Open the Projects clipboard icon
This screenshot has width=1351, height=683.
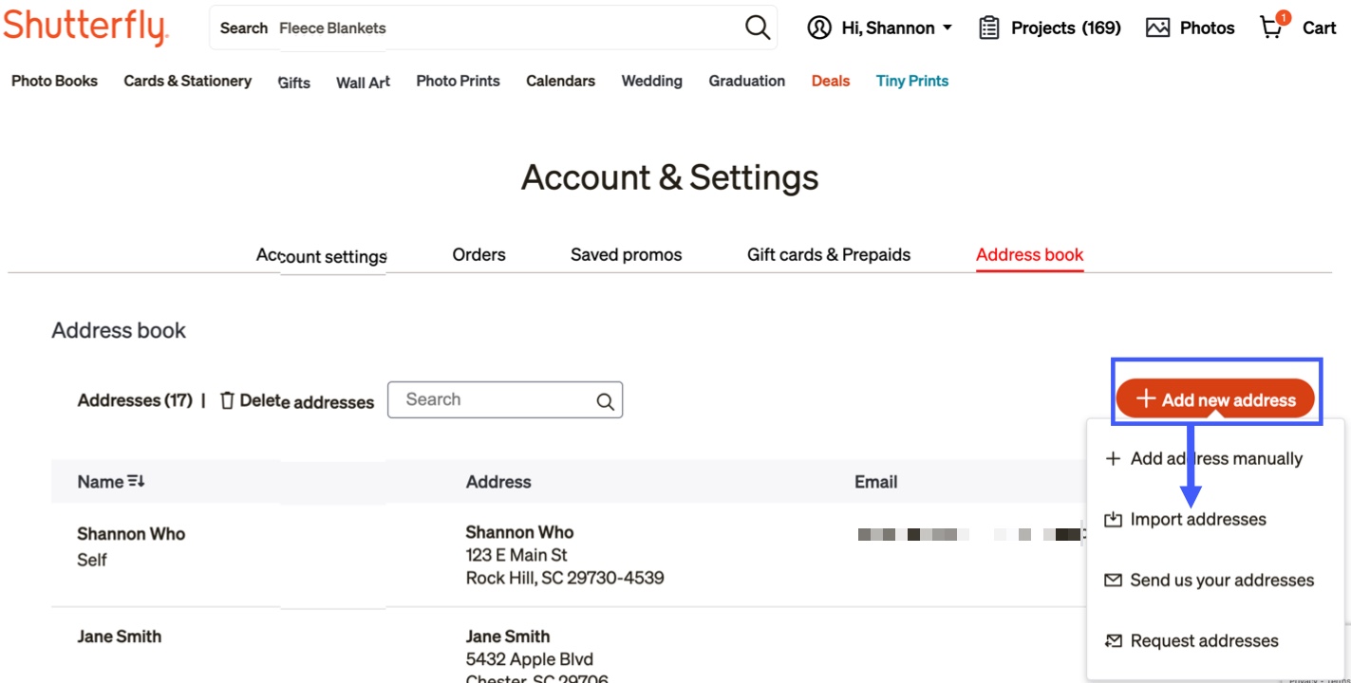point(989,28)
